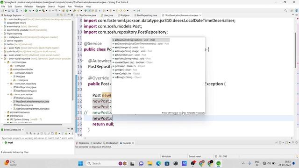This screenshot has height=168, width=299.
Task: Click Spring Tool Suite taskbar icon
Action: (x=218, y=163)
